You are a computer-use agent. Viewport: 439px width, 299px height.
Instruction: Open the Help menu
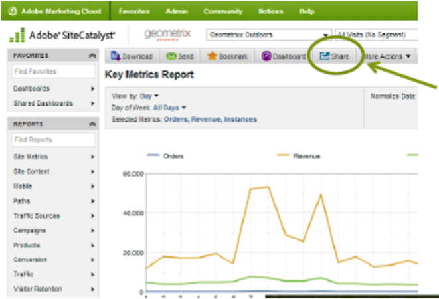[307, 11]
